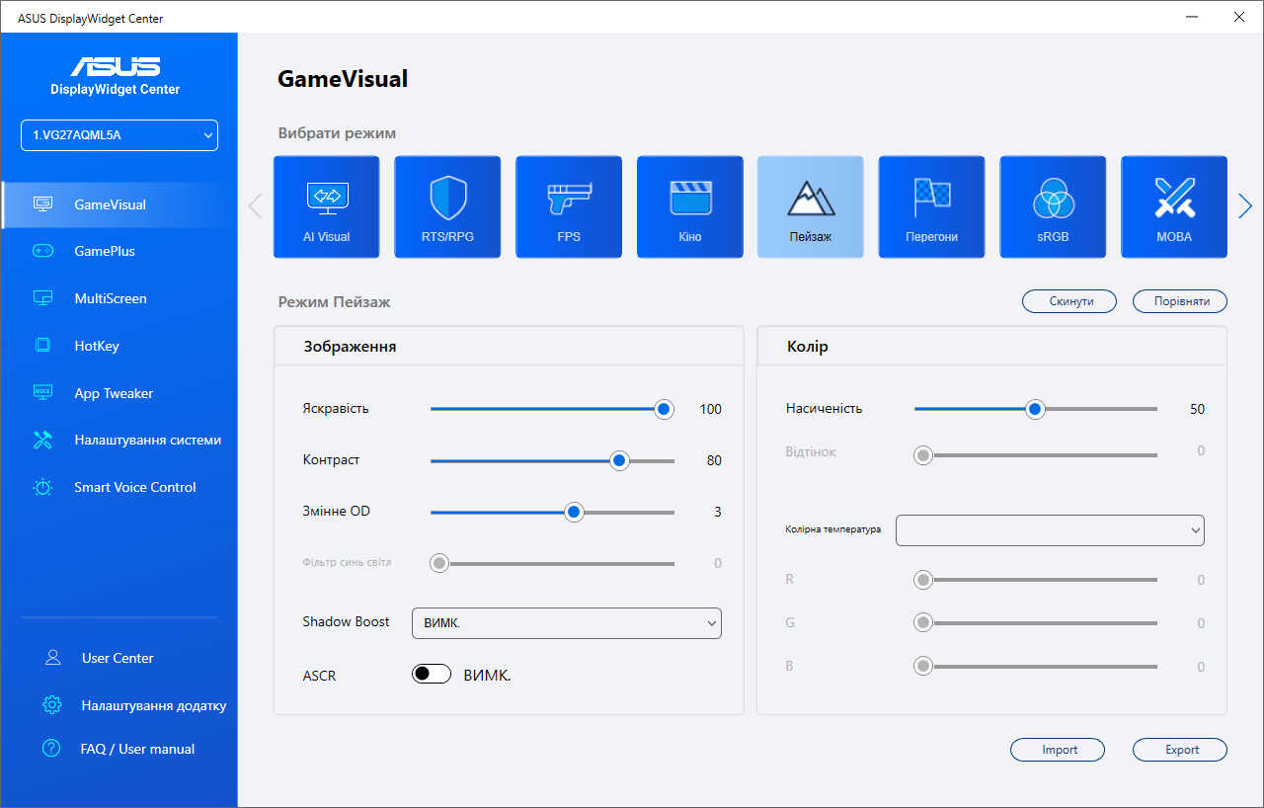
Task: Open the Shadow Boost dropdown
Action: click(566, 622)
